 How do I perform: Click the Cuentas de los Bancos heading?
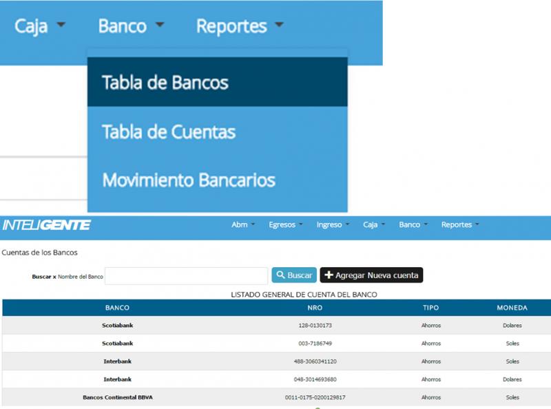click(39, 252)
